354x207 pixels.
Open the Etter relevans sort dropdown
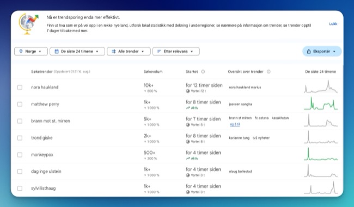tap(176, 52)
